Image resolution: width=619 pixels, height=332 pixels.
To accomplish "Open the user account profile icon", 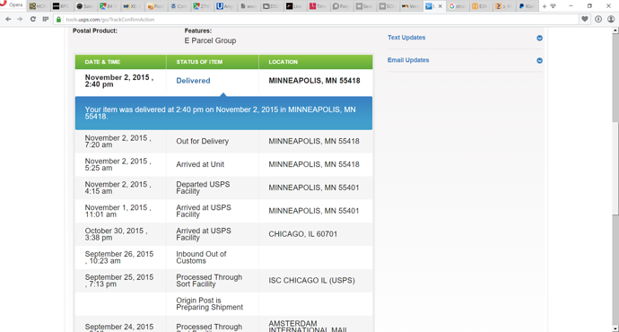I will pos(611,19).
